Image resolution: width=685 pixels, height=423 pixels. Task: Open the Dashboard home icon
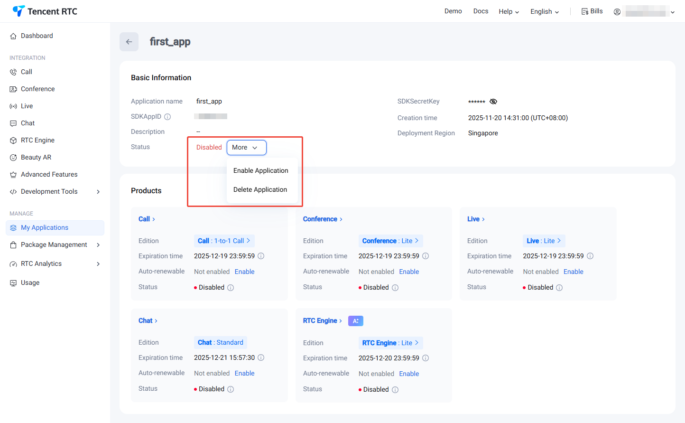(13, 36)
